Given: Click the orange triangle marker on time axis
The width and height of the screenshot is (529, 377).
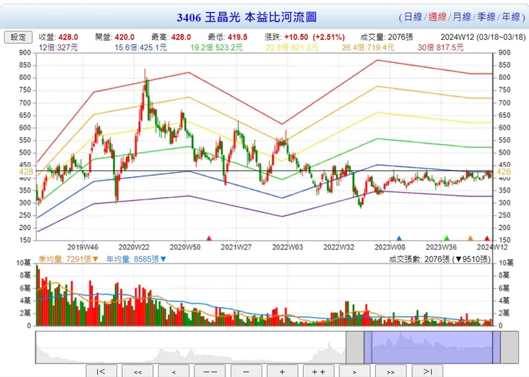Looking at the screenshot, I should (470, 238).
